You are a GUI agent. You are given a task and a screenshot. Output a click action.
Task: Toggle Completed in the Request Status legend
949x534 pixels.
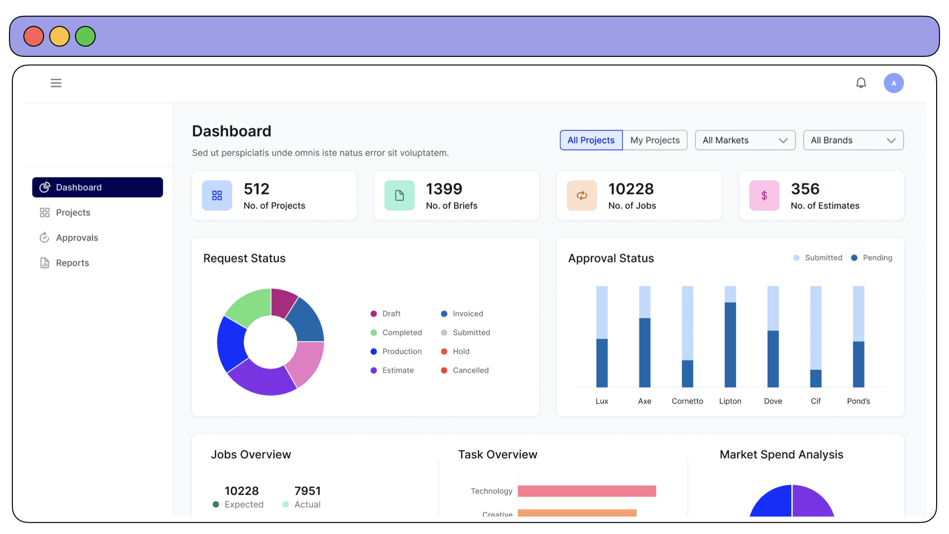point(396,333)
